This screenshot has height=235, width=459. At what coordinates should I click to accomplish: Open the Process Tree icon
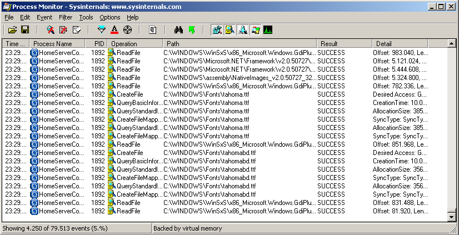[x=152, y=29]
